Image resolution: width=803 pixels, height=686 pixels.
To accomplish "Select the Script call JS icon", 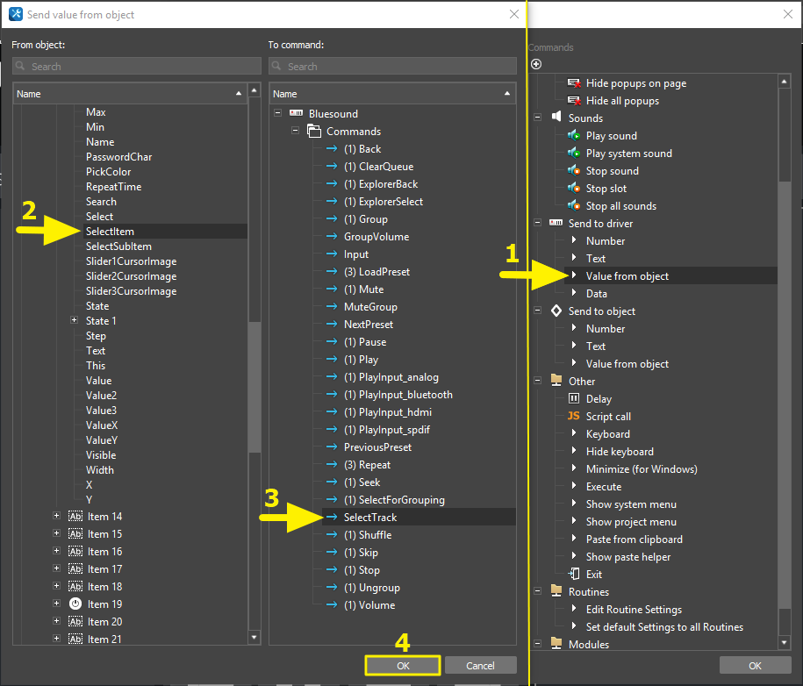I will (574, 417).
